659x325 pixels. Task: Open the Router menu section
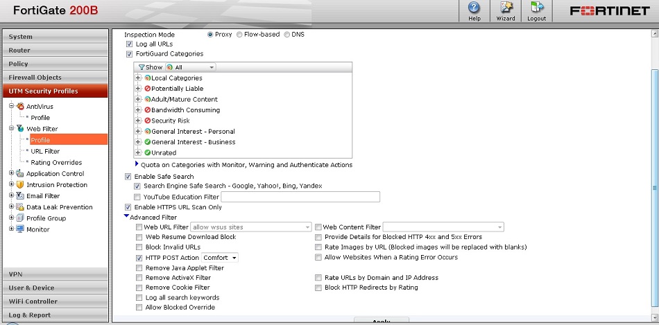tap(55, 50)
